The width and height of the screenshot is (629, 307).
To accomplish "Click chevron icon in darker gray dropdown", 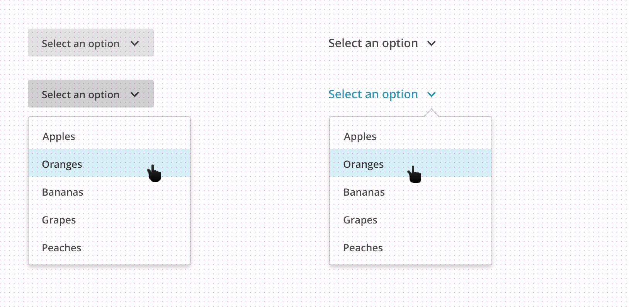I will (134, 94).
